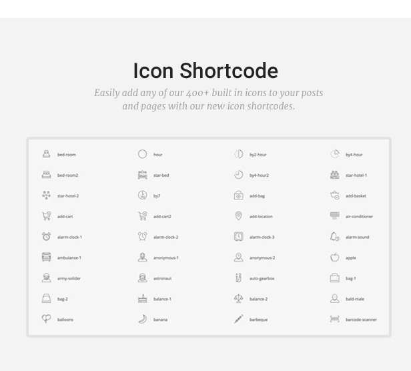Click the by4-hour clock icon

click(x=334, y=154)
